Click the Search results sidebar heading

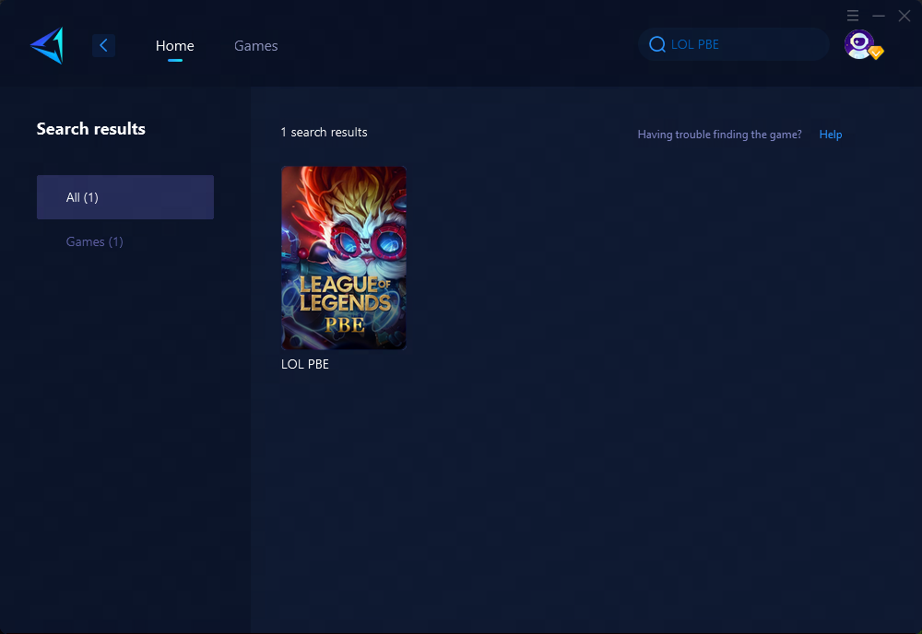coord(91,129)
